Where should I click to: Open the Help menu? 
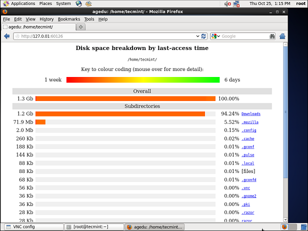point(103,19)
